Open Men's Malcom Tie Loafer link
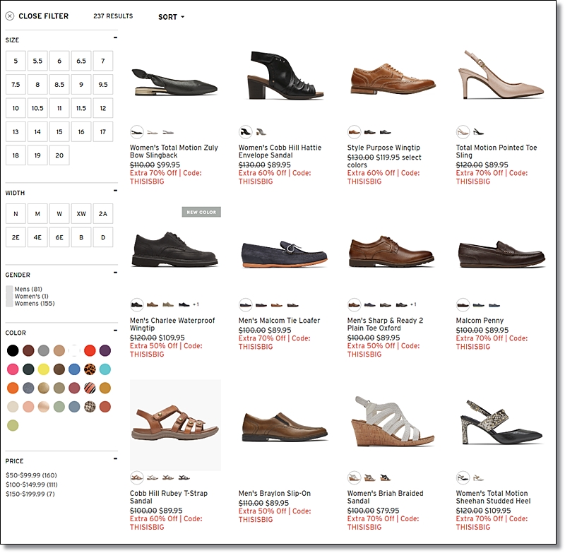The height and width of the screenshot is (553, 565). [279, 321]
